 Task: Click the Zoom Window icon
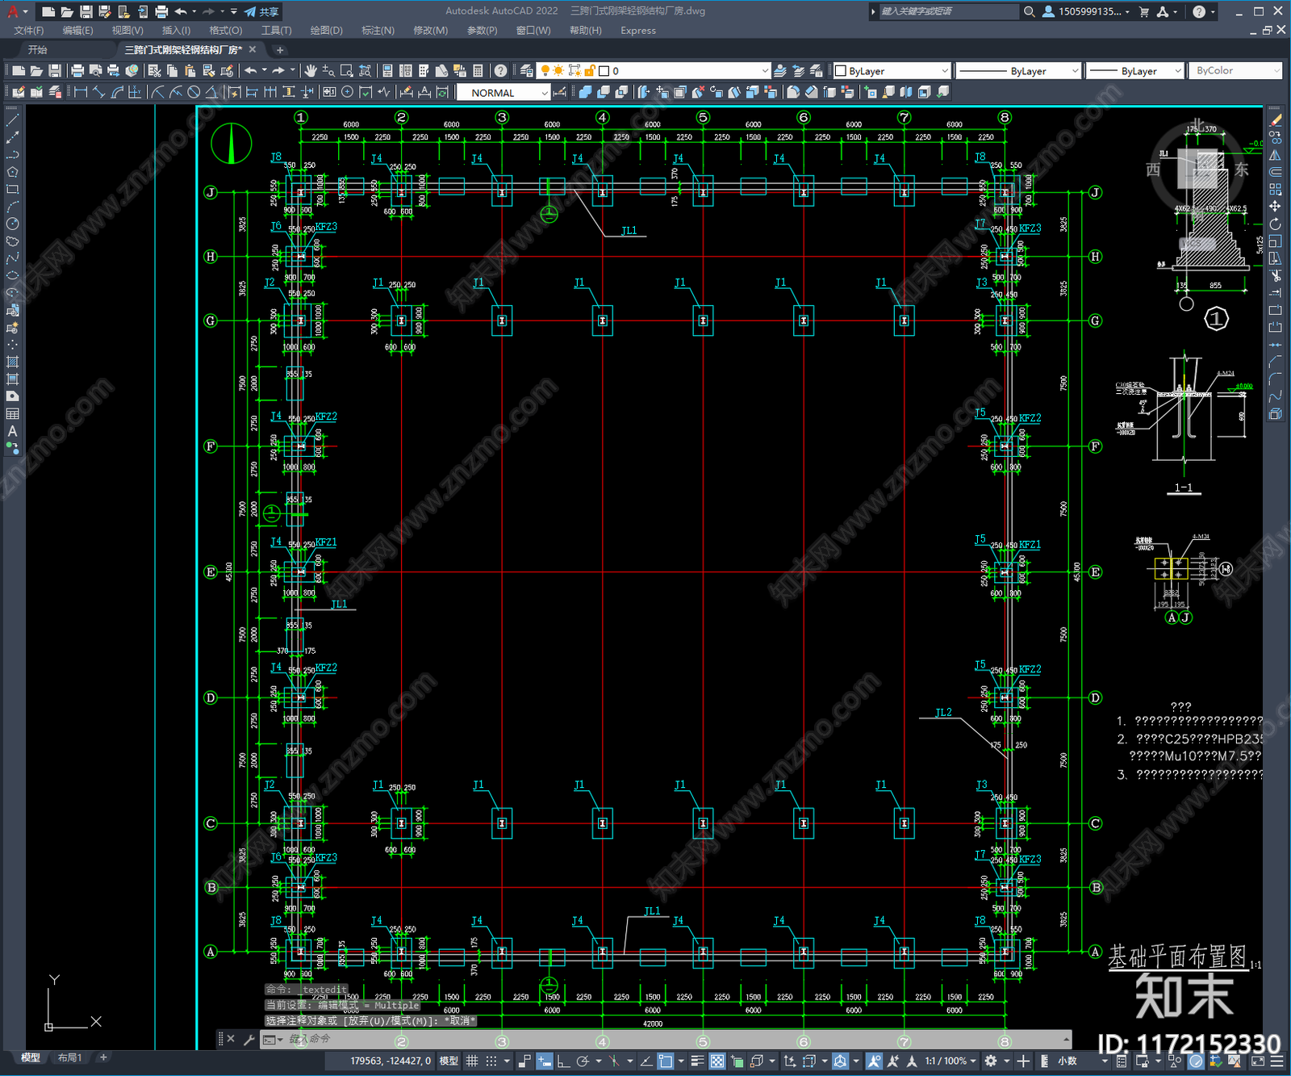(x=347, y=71)
